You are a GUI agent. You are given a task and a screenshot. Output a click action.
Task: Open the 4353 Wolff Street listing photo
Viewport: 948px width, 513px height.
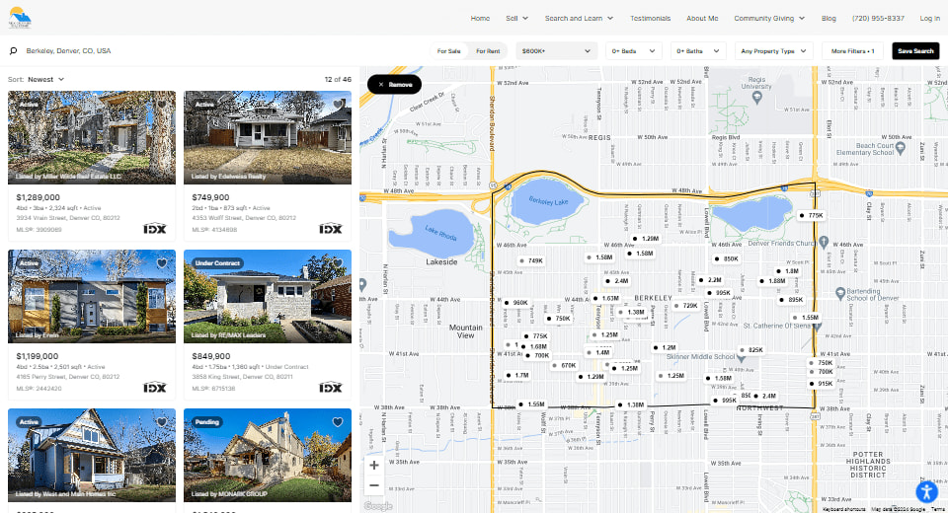pyautogui.click(x=268, y=137)
